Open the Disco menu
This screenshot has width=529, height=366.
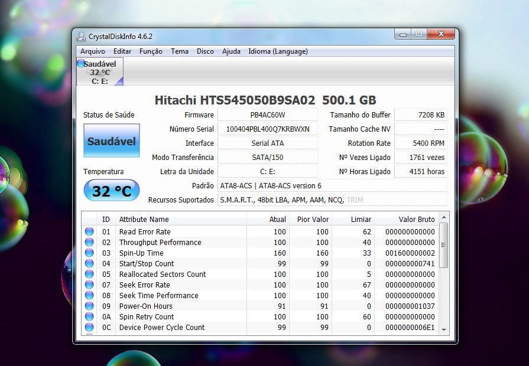(x=205, y=51)
